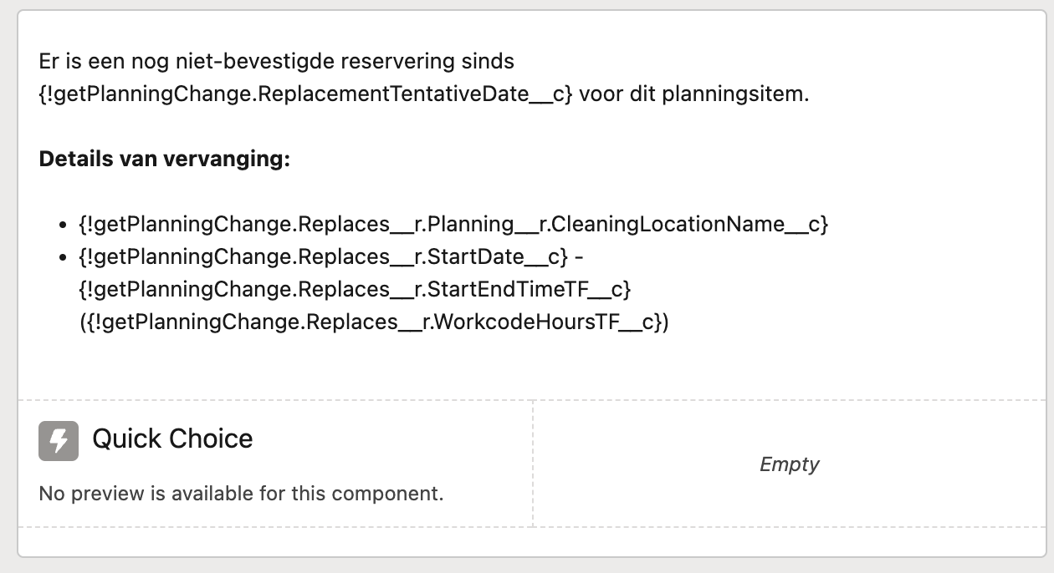The height and width of the screenshot is (573, 1054).
Task: Click the first bullet point marker
Action: [x=63, y=226]
